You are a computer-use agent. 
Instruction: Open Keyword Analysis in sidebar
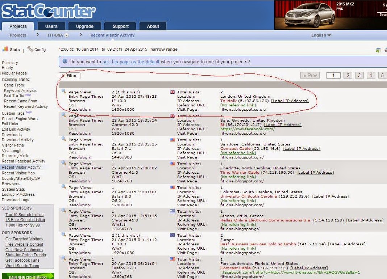20,90
